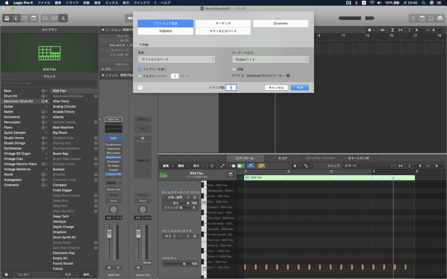The width and height of the screenshot is (447, 279).
Task: Click the キャンセル button
Action: coord(276,88)
